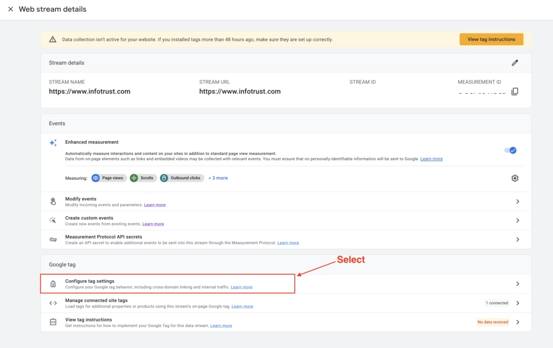
Task: Click the Manage connected site tags icon
Action: click(x=53, y=303)
